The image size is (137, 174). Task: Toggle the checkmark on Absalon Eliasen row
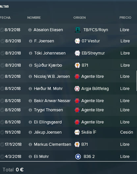click(x=2, y=30)
